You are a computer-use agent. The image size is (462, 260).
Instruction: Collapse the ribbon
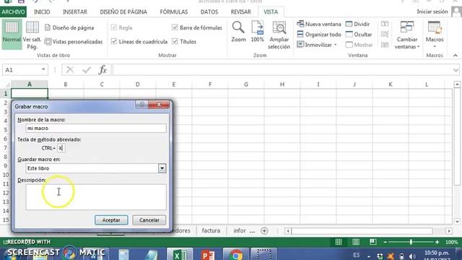456,55
